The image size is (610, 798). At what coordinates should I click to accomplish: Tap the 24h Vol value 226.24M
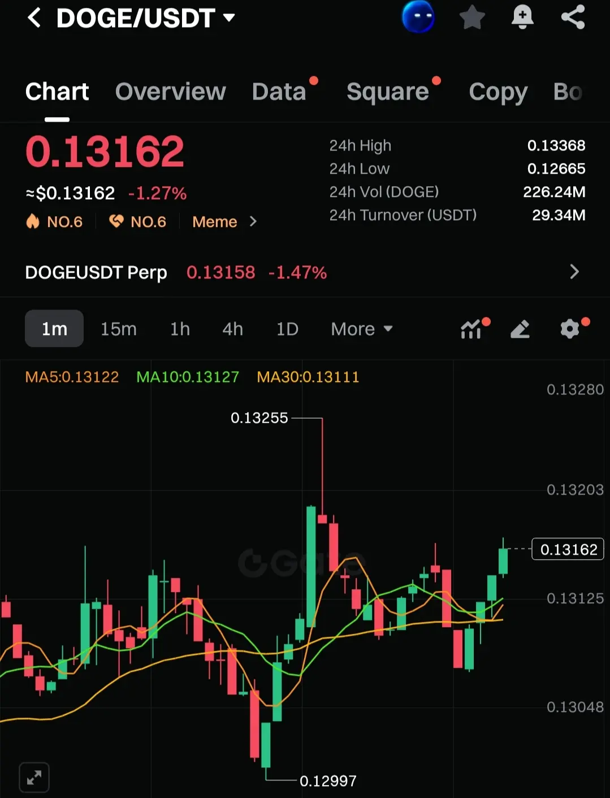[554, 192]
